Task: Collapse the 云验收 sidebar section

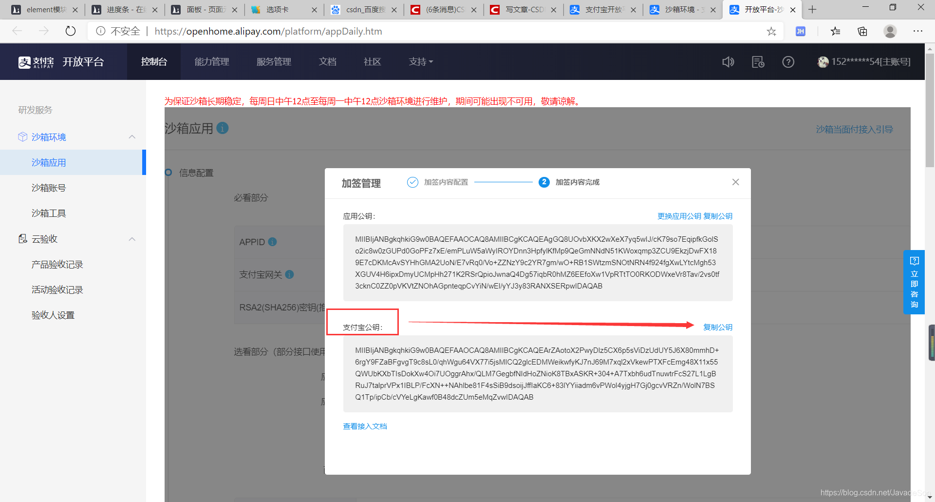Action: pos(132,239)
